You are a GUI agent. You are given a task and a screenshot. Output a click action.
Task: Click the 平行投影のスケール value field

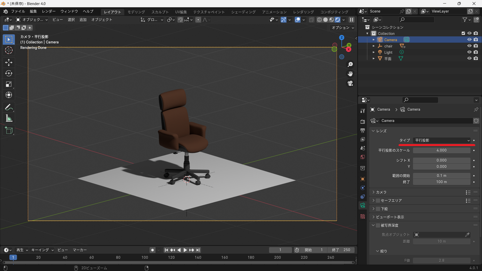pyautogui.click(x=442, y=150)
